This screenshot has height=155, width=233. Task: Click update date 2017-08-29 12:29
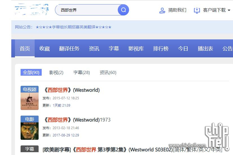pyautogui.click(x=66, y=135)
